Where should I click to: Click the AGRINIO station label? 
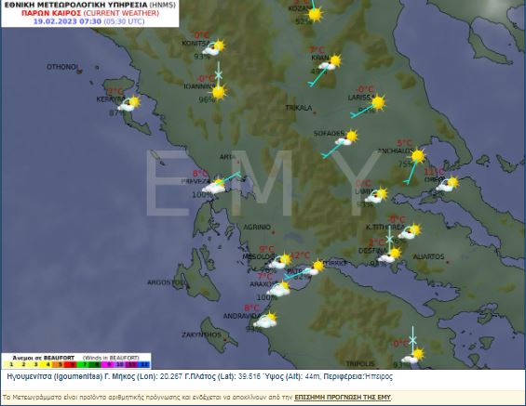(x=257, y=227)
